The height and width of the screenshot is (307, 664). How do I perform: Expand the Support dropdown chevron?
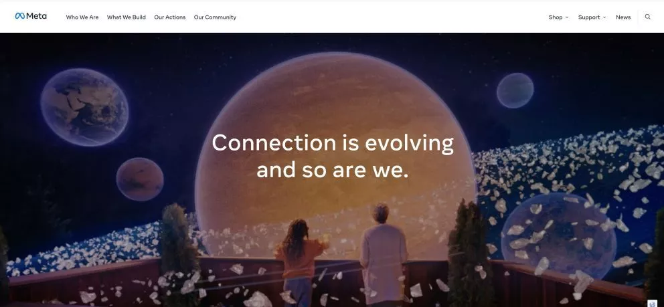tap(604, 17)
